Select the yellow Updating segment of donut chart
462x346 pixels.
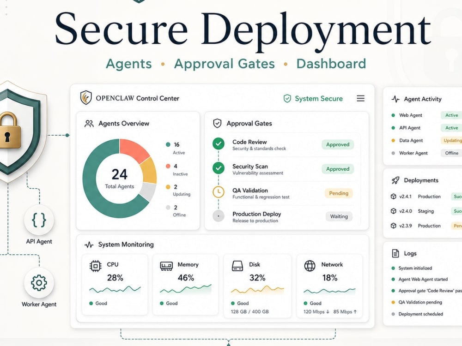coord(149,171)
